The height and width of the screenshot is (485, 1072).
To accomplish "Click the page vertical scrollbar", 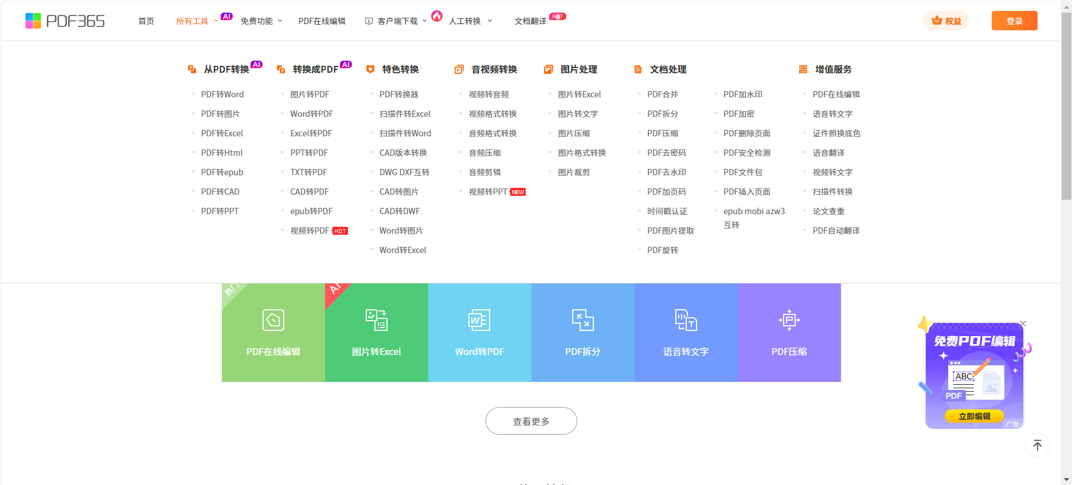I will point(1066,115).
